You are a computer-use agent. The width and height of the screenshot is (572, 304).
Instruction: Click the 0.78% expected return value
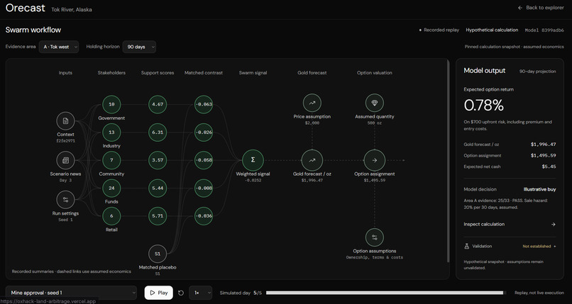(484, 105)
